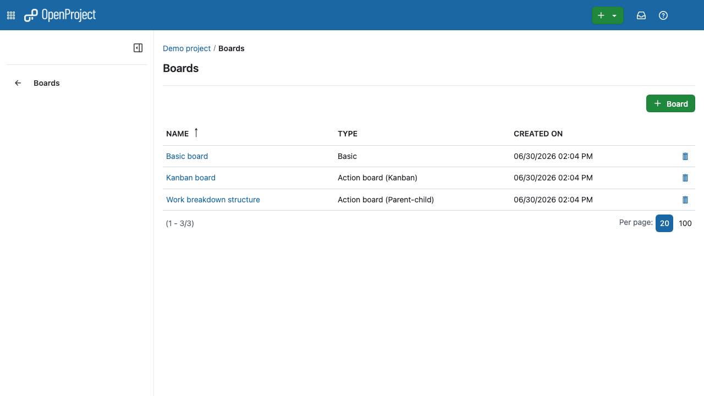The width and height of the screenshot is (704, 396).
Task: Open the Basic board link
Action: pos(187,156)
